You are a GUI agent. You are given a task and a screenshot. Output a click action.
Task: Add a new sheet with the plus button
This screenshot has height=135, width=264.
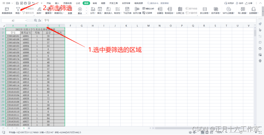[x=29, y=128]
